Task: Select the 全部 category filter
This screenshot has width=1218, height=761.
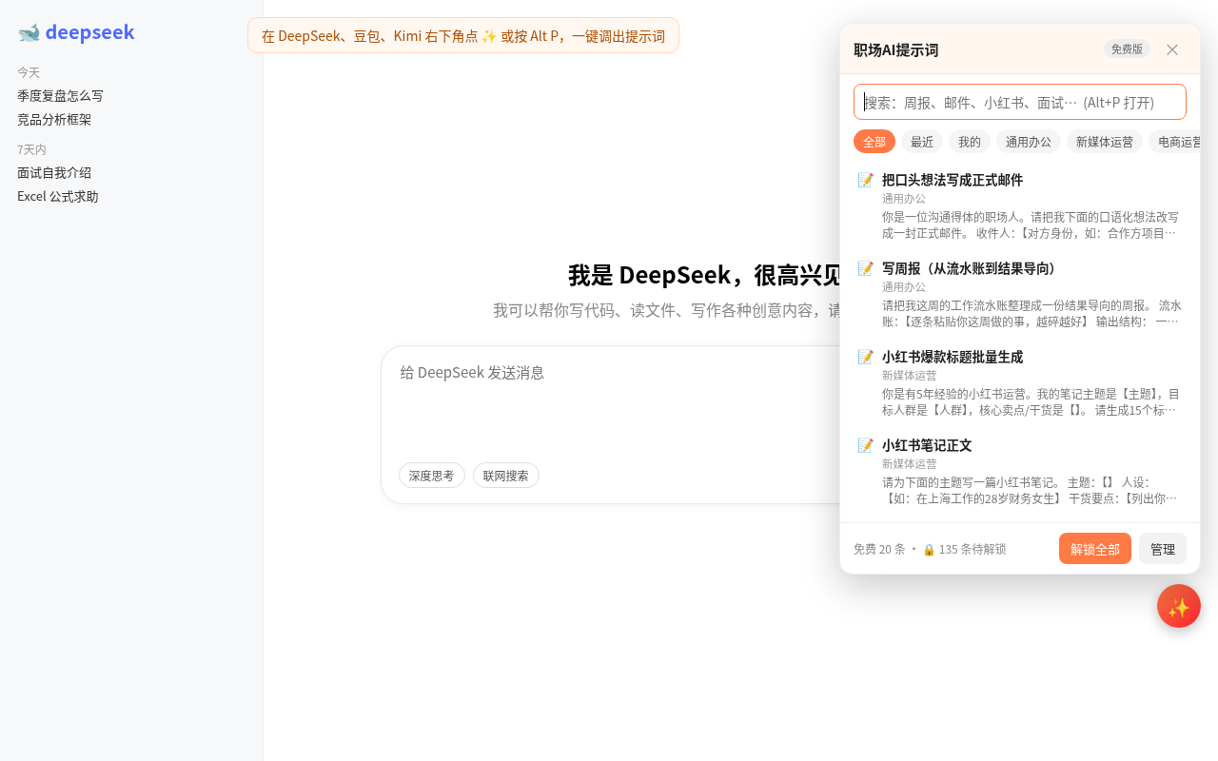Action: pyautogui.click(x=874, y=142)
